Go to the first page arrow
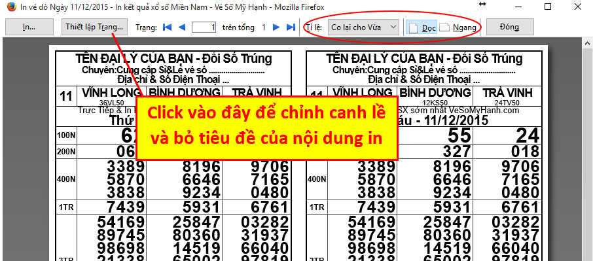 (167, 27)
